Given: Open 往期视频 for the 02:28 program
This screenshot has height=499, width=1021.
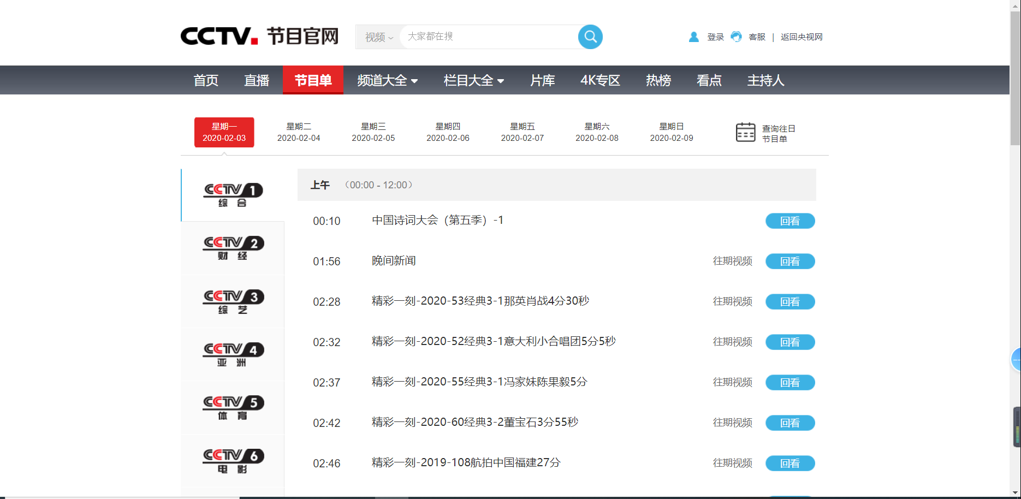Looking at the screenshot, I should (x=733, y=301).
